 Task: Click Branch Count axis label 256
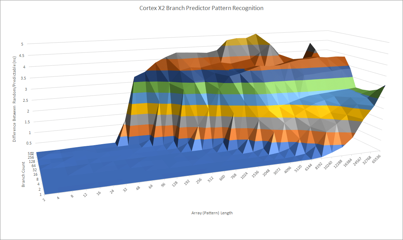[31, 157]
